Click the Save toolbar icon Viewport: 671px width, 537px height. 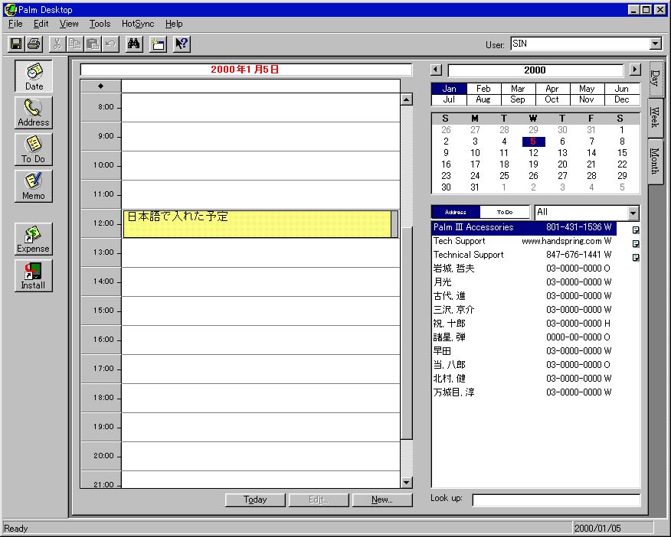(16, 44)
